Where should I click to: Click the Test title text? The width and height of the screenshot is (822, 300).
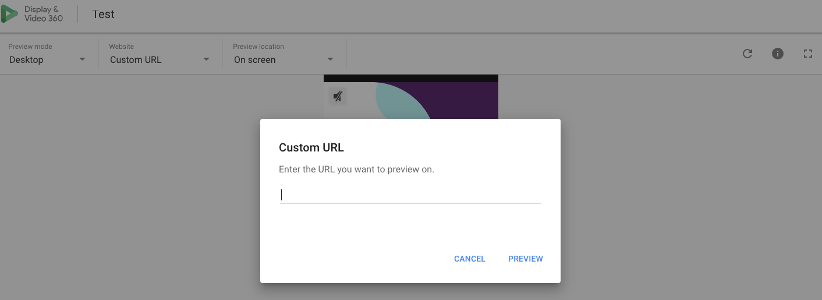(104, 15)
